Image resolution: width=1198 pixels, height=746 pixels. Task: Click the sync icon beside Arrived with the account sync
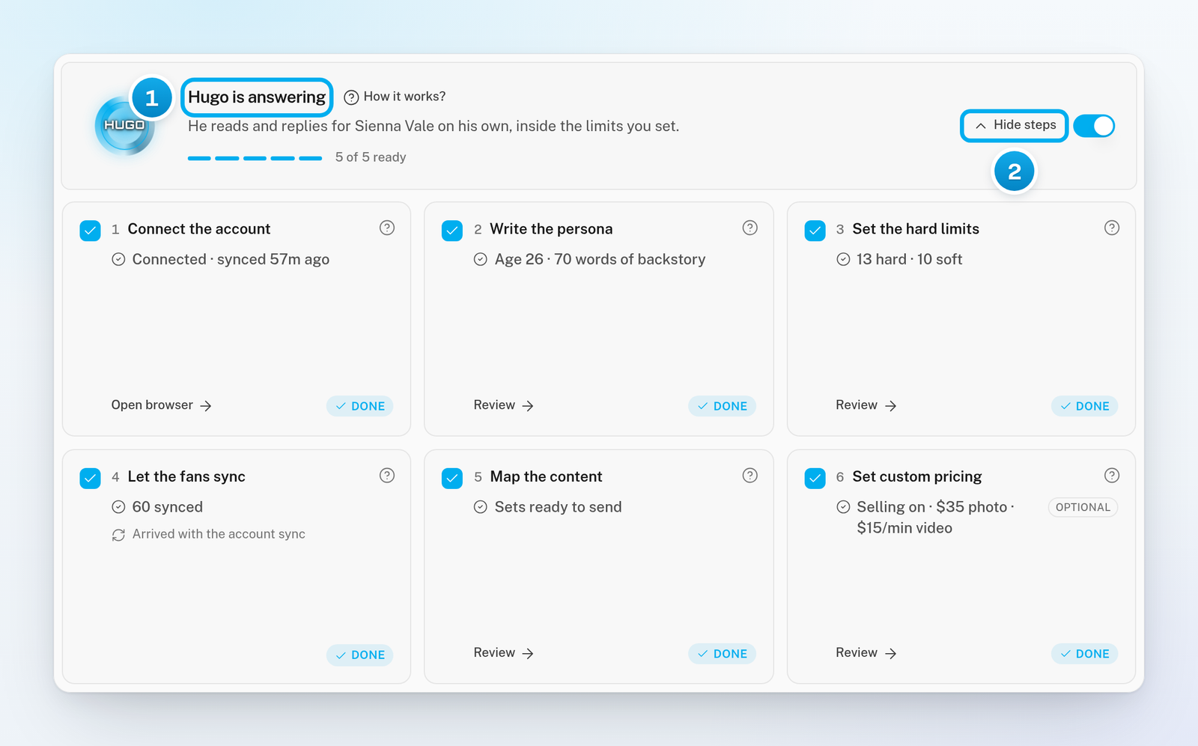pos(118,535)
